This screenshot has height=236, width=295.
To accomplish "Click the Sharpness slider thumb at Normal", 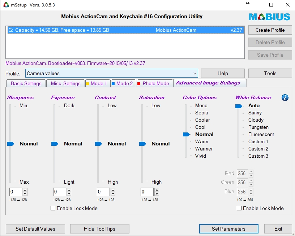I will point(11,144).
